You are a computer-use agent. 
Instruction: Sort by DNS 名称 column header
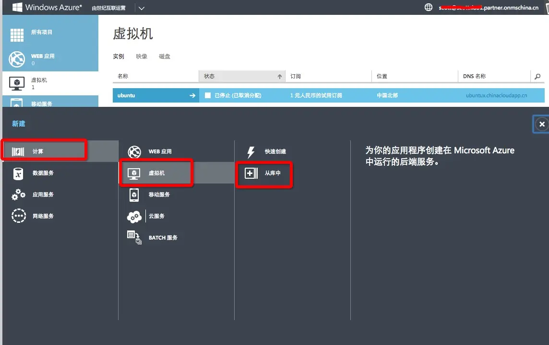pyautogui.click(x=475, y=76)
